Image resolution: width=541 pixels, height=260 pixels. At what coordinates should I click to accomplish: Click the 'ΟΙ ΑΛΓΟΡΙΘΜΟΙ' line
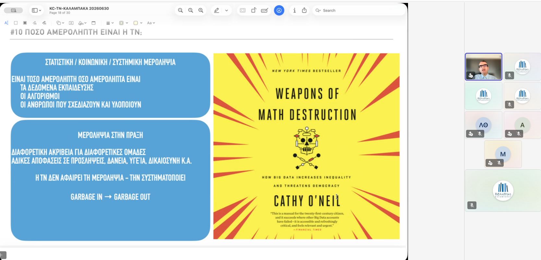pyautogui.click(x=40, y=96)
